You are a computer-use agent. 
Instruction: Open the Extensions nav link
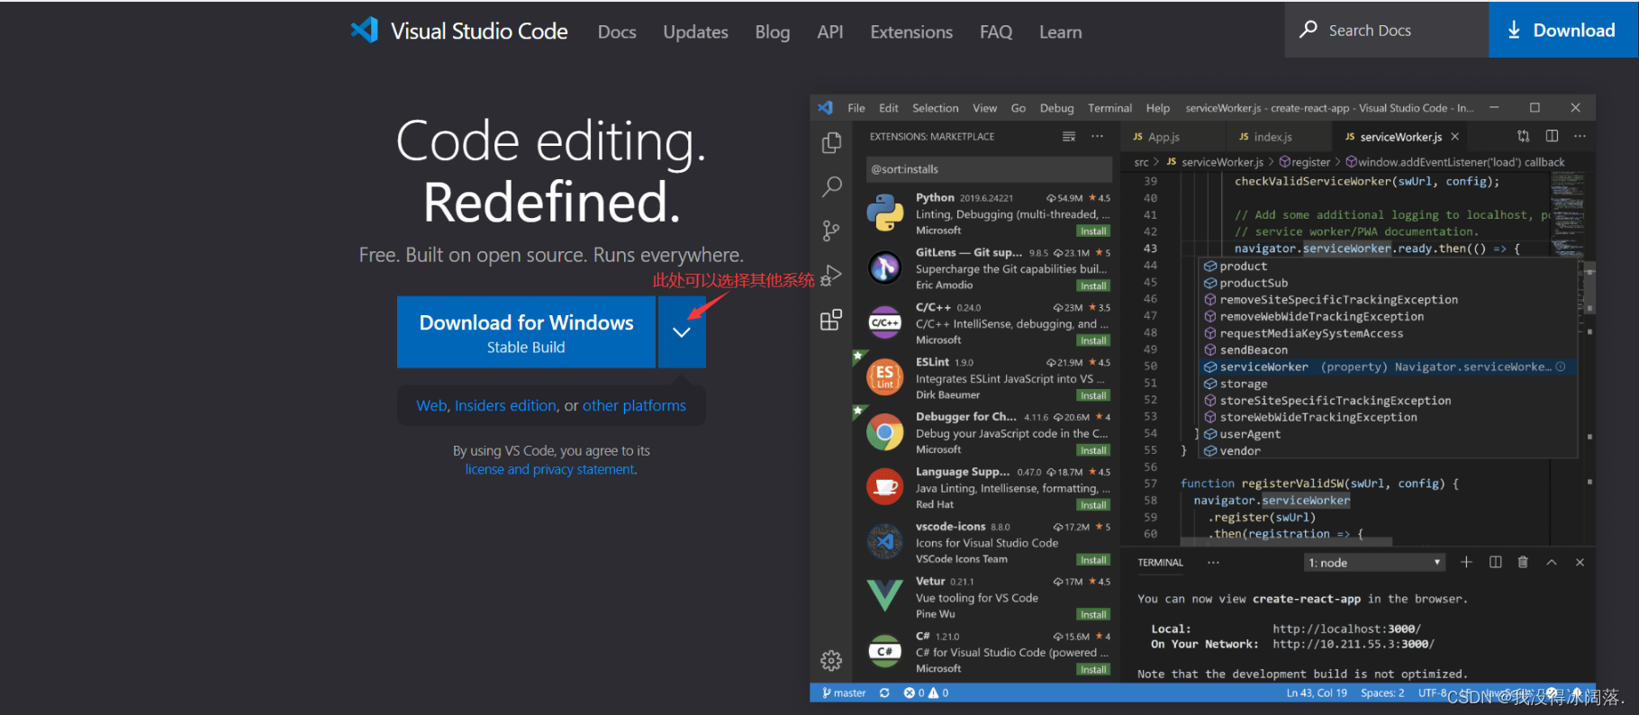pos(911,32)
